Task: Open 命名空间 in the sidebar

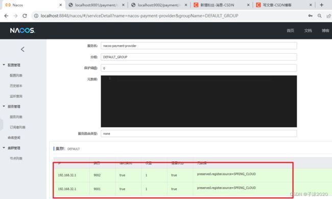Action: point(14,138)
